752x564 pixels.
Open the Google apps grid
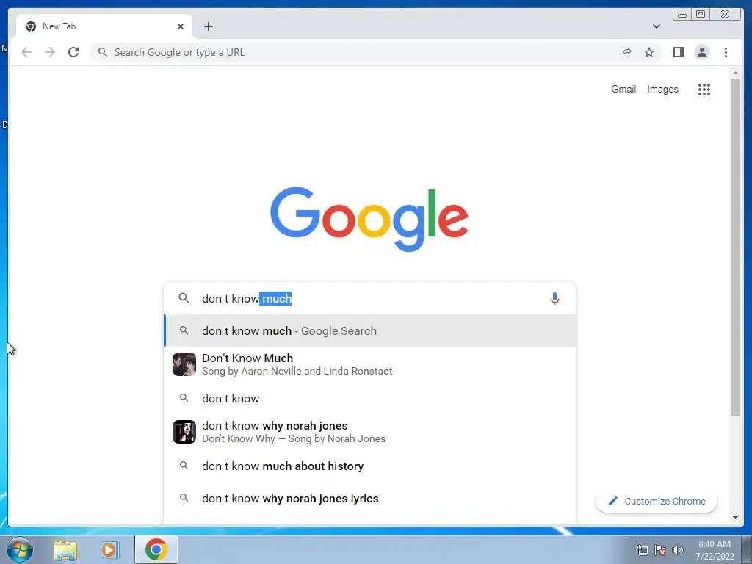[704, 89]
